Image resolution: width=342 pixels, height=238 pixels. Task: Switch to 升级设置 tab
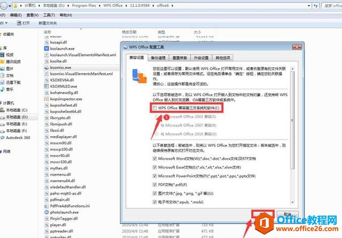coord(201,58)
